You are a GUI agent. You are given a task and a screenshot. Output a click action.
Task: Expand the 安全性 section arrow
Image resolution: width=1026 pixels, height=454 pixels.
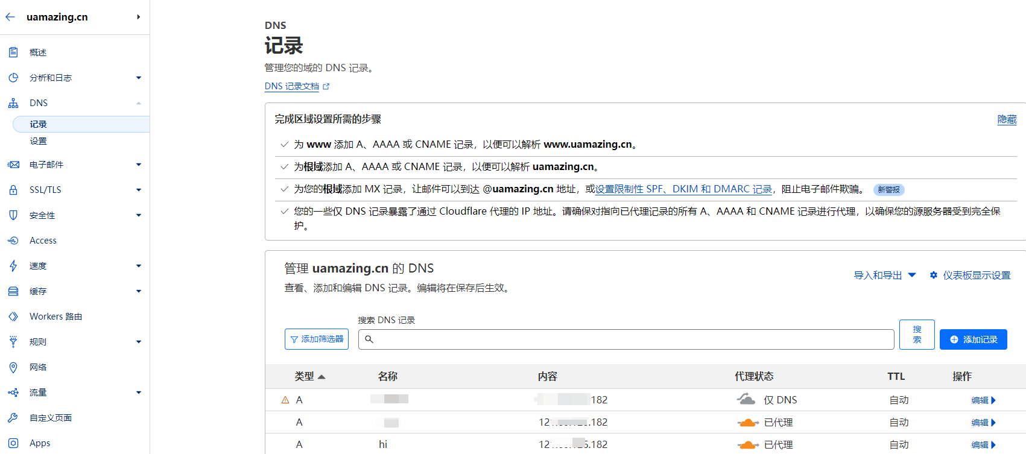[139, 215]
